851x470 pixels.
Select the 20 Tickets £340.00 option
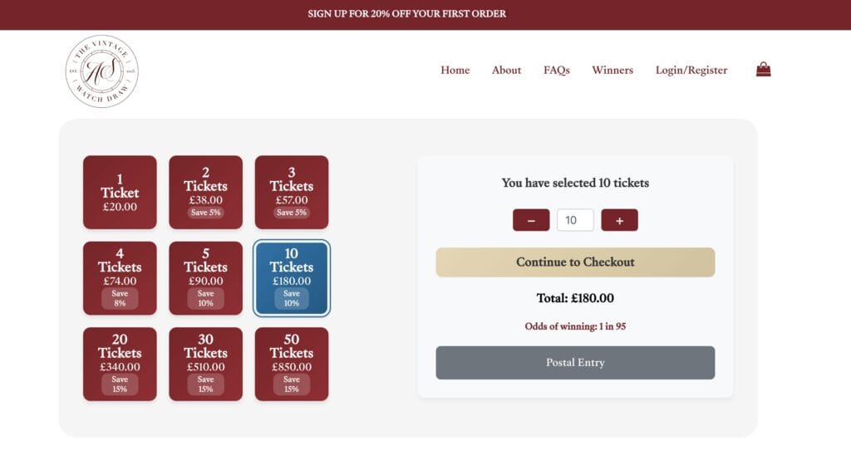pos(120,364)
